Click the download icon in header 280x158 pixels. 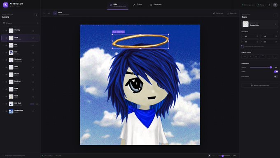pos(269,5)
